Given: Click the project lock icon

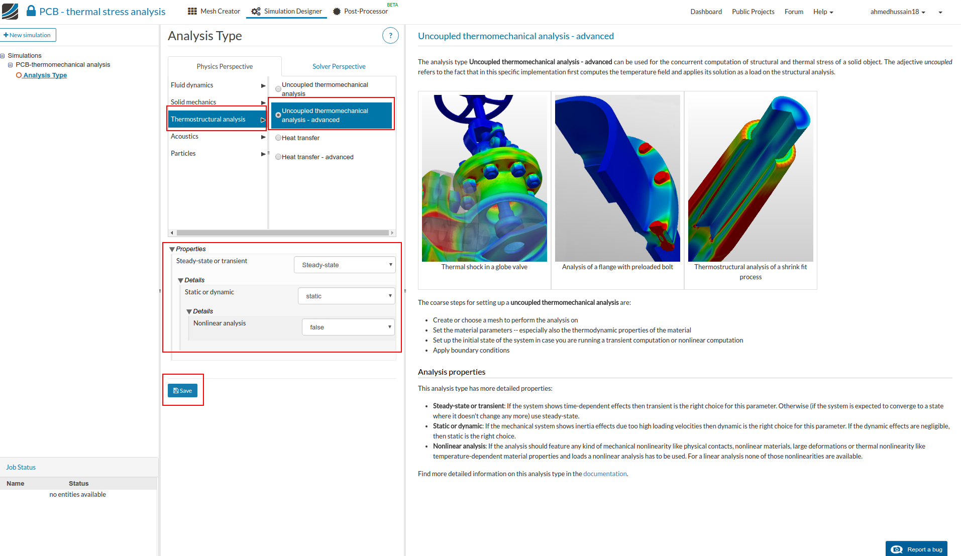Looking at the screenshot, I should pos(31,11).
